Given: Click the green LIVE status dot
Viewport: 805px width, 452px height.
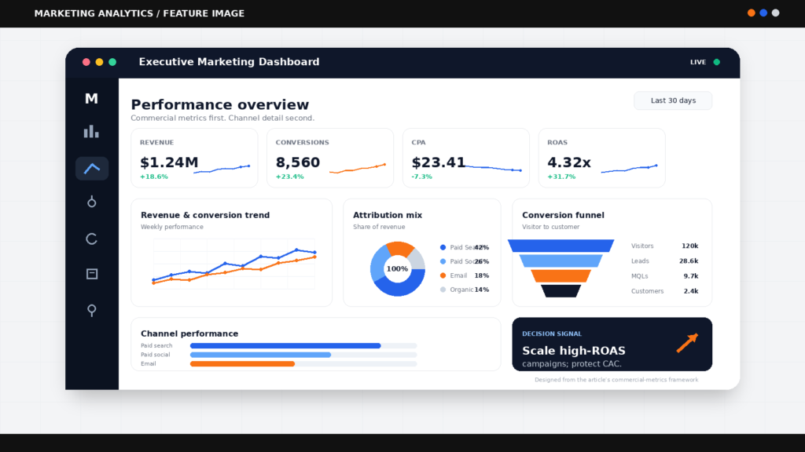Looking at the screenshot, I should coord(717,62).
